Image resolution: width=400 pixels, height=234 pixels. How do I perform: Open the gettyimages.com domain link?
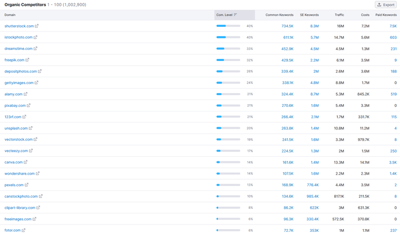coord(19,83)
